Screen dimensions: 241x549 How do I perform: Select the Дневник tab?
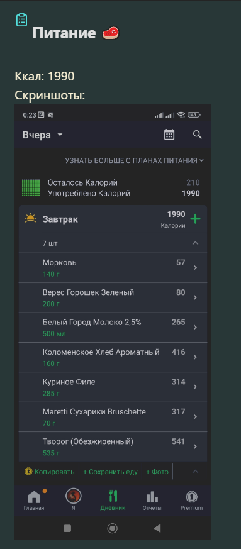click(113, 501)
